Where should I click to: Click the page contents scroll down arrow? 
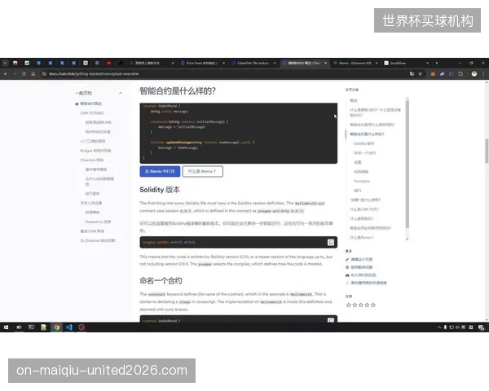[x=407, y=239]
